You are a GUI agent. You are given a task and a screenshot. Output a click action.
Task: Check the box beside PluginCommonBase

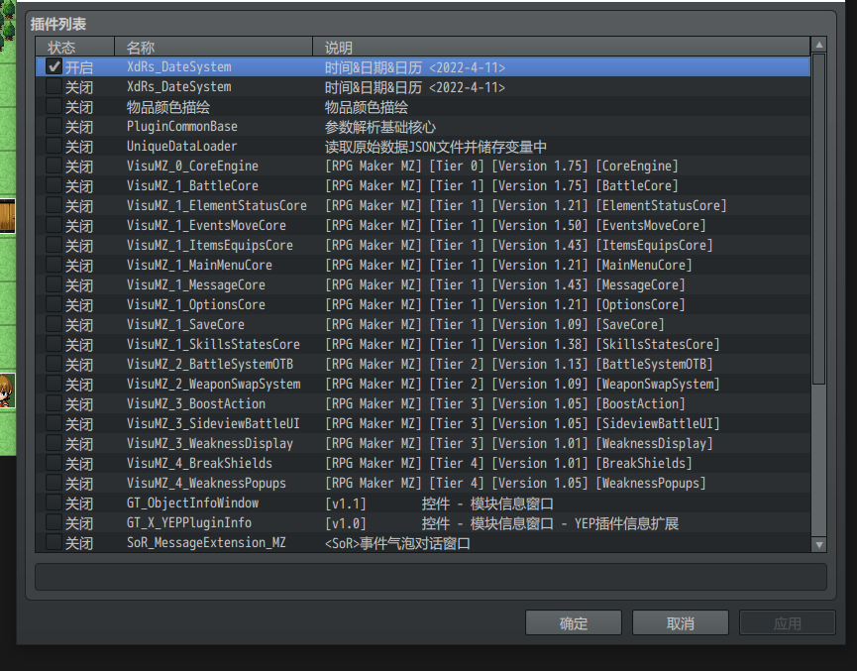pos(54,126)
